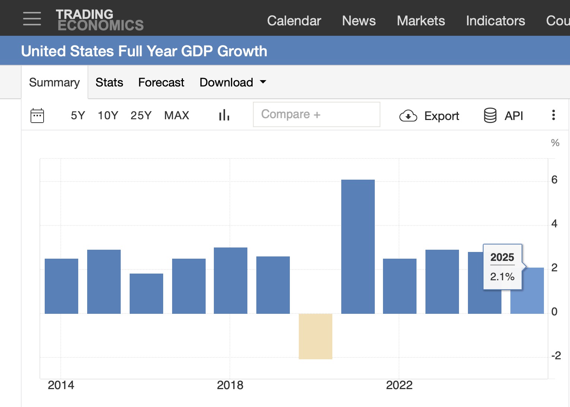Select the Summary tab
This screenshot has height=407, width=570.
(x=54, y=82)
